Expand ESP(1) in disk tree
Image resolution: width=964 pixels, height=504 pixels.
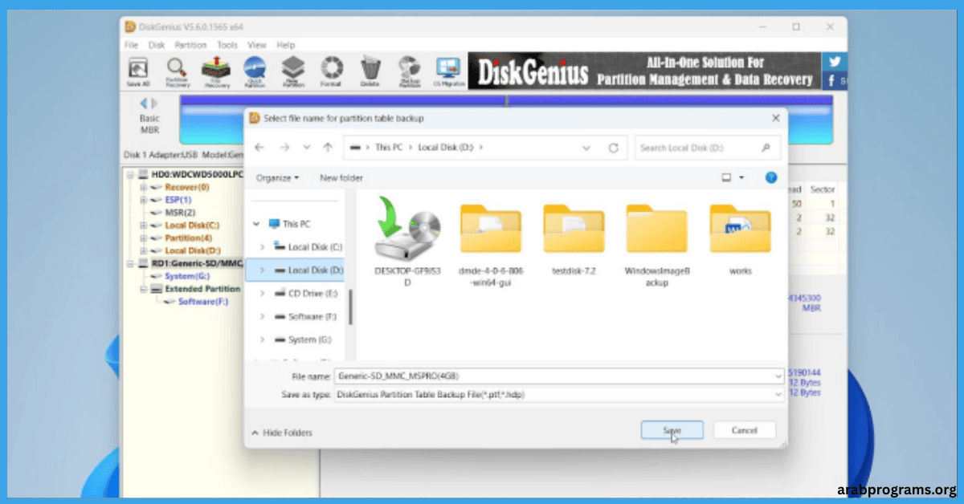[x=144, y=200]
